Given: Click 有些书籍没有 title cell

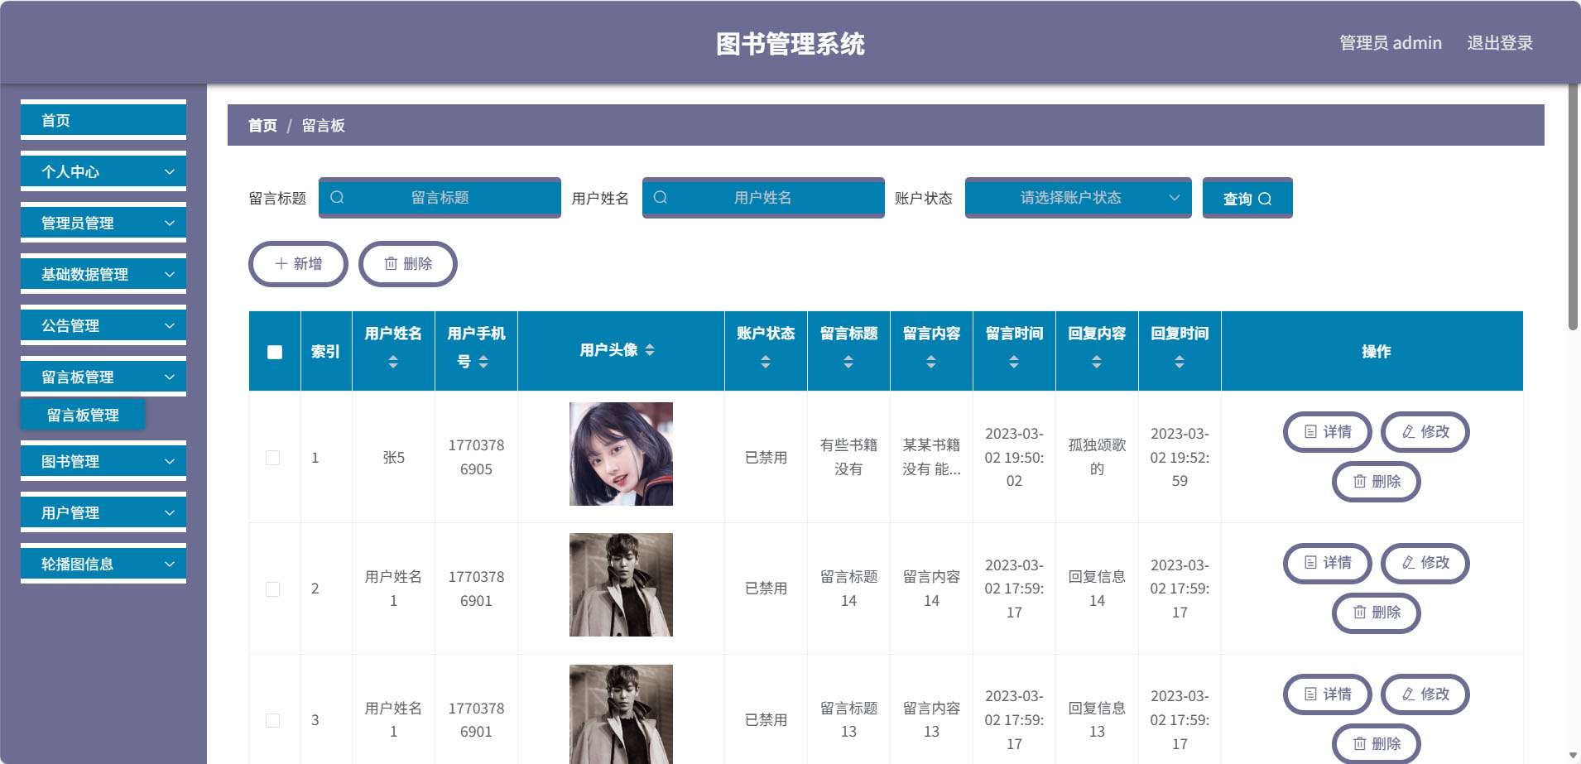Looking at the screenshot, I should point(848,457).
